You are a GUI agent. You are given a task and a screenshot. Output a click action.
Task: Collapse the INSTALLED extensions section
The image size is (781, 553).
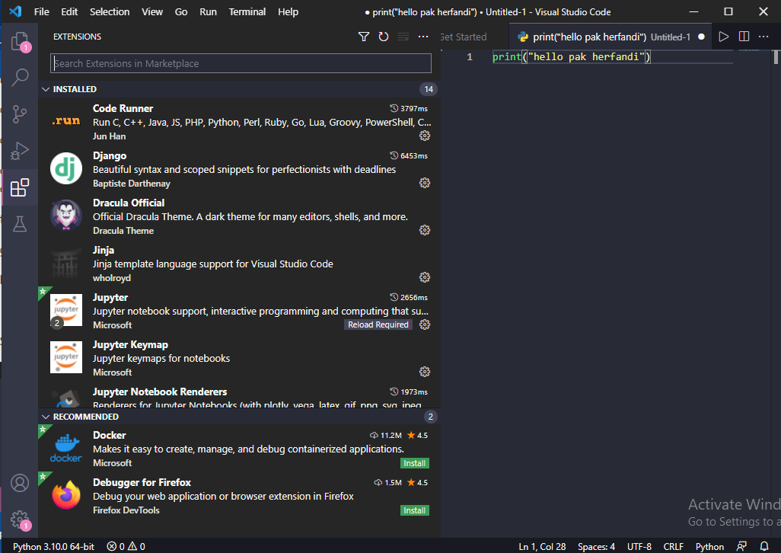tap(46, 89)
